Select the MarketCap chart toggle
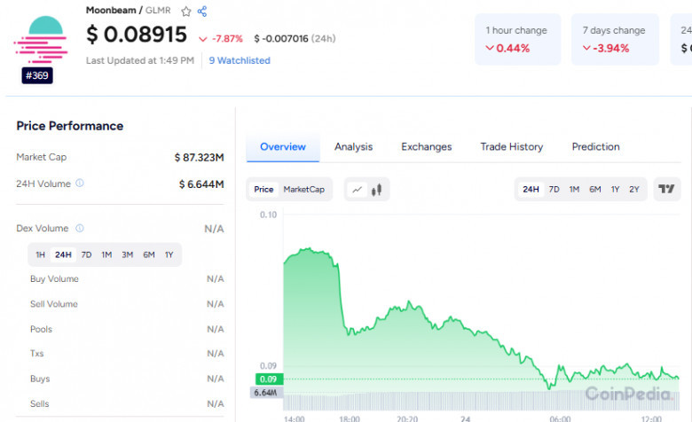The width and height of the screenshot is (692, 422). click(x=304, y=189)
